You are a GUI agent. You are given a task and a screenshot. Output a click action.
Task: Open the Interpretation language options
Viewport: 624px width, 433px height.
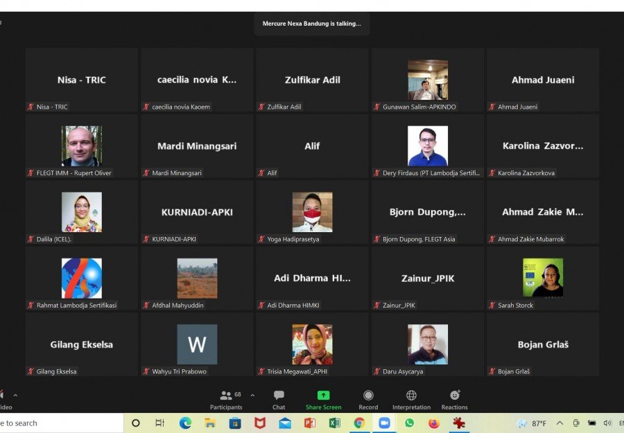411,399
